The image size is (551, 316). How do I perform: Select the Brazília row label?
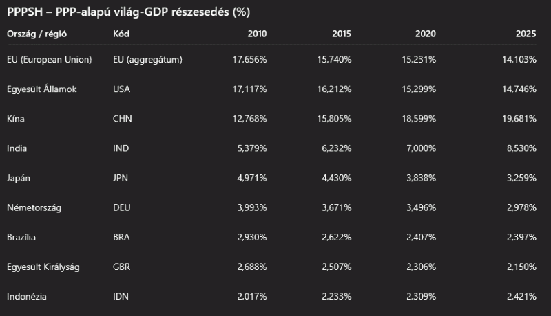[x=21, y=237]
